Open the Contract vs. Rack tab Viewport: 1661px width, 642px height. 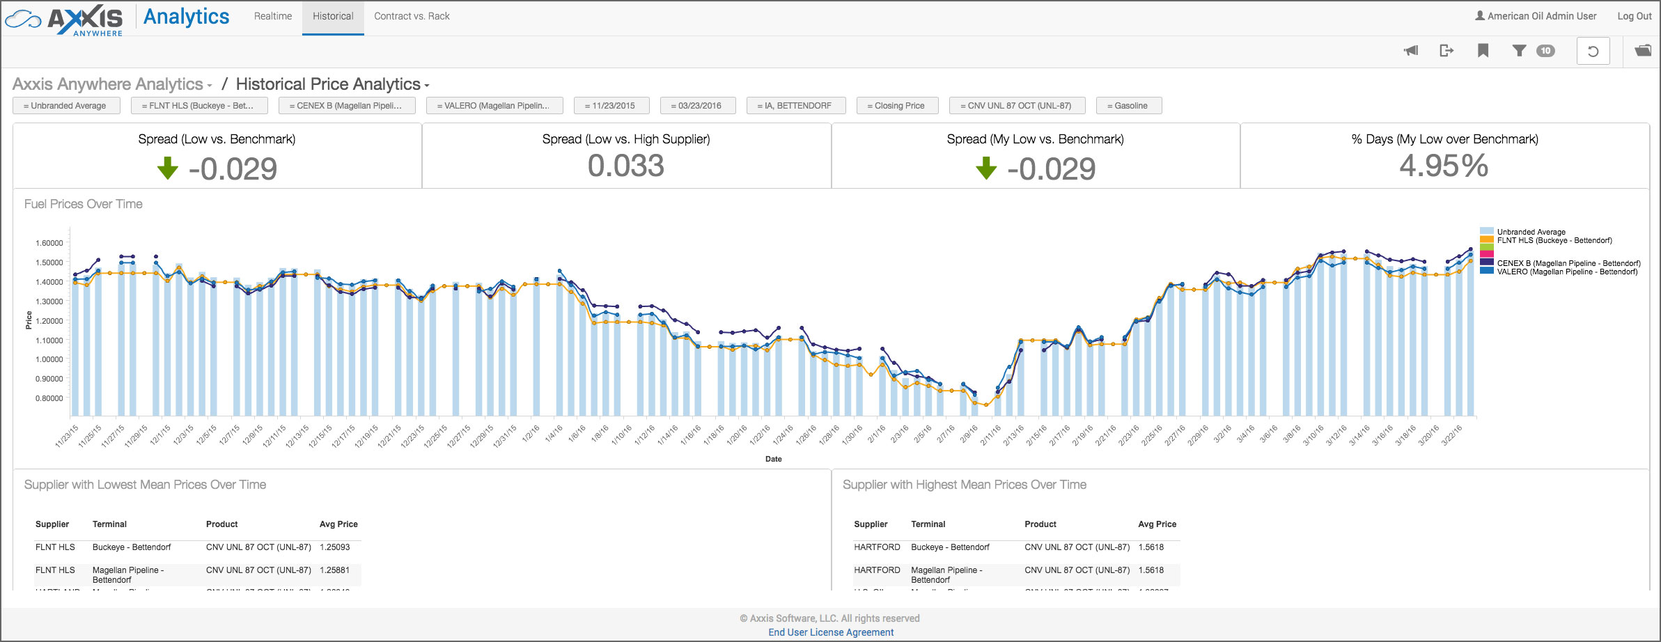tap(412, 16)
